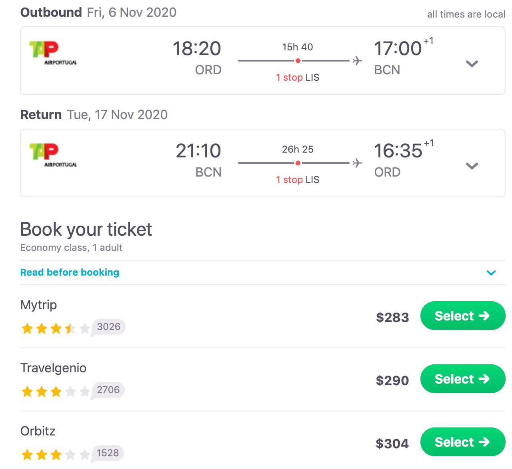
Task: Expand outbound flight details chevron
Action: pos(472,64)
